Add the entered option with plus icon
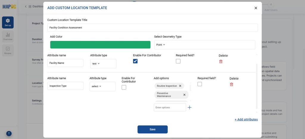Image resolution: width=305 pixels, height=139 pixels. (189, 108)
